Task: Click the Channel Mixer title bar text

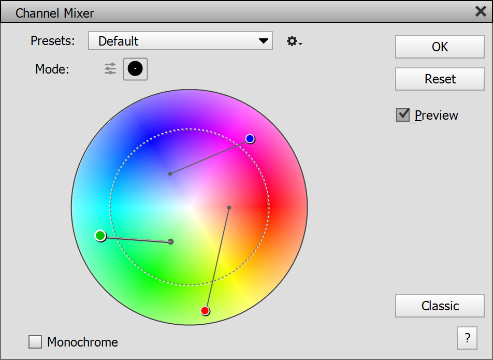Action: pyautogui.click(x=55, y=12)
